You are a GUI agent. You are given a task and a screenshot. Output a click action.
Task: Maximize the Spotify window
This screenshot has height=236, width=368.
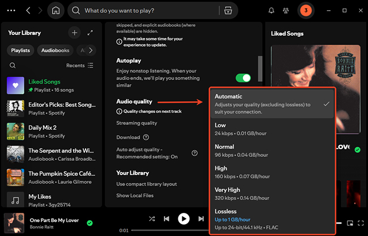(x=344, y=11)
